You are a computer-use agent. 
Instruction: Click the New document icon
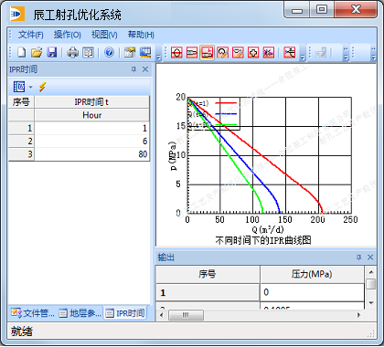click(x=21, y=52)
